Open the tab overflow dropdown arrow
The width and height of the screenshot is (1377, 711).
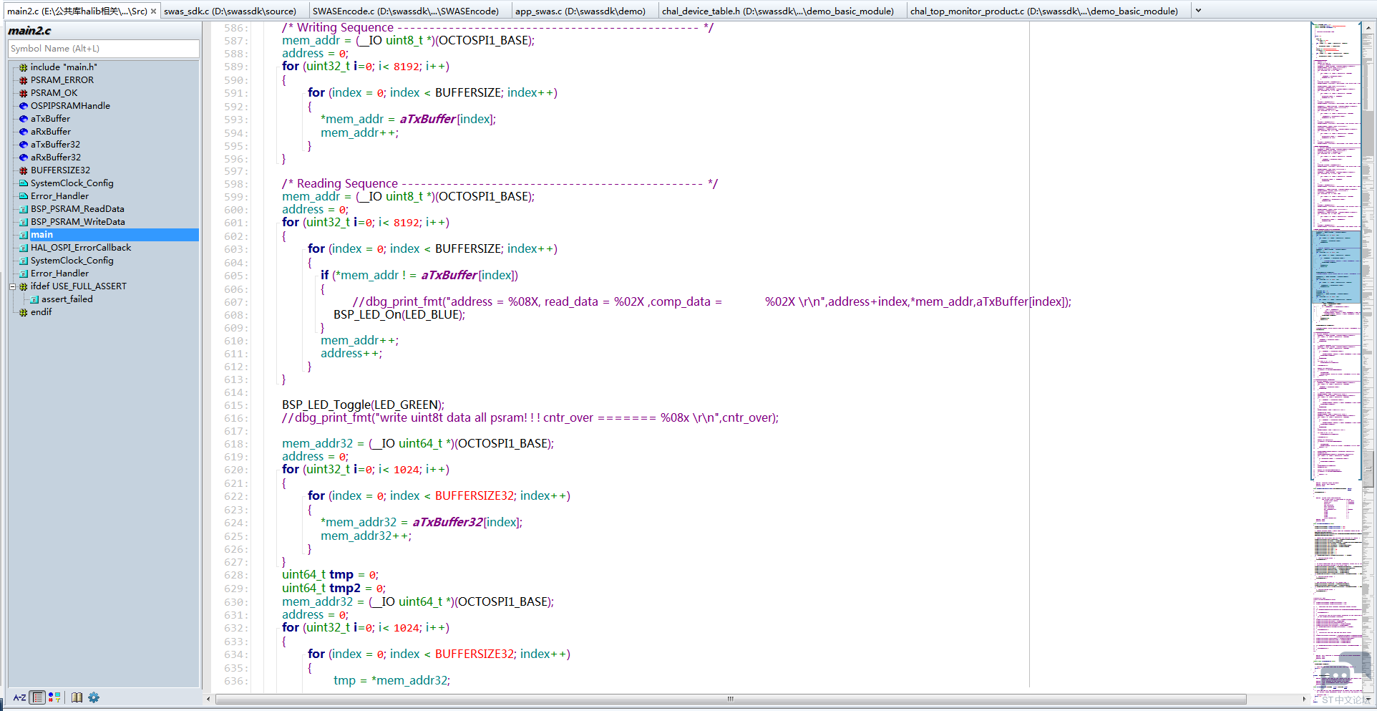point(1198,11)
